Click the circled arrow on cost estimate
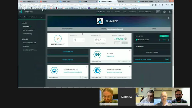The height and width of the screenshot is (108, 192). click(x=167, y=59)
